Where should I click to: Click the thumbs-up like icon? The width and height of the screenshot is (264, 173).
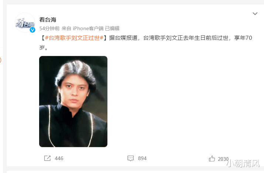coord(212,158)
